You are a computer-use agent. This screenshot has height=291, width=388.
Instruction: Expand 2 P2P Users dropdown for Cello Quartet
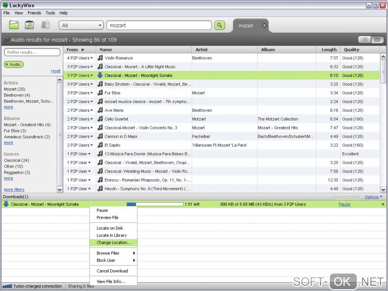tap(92, 119)
